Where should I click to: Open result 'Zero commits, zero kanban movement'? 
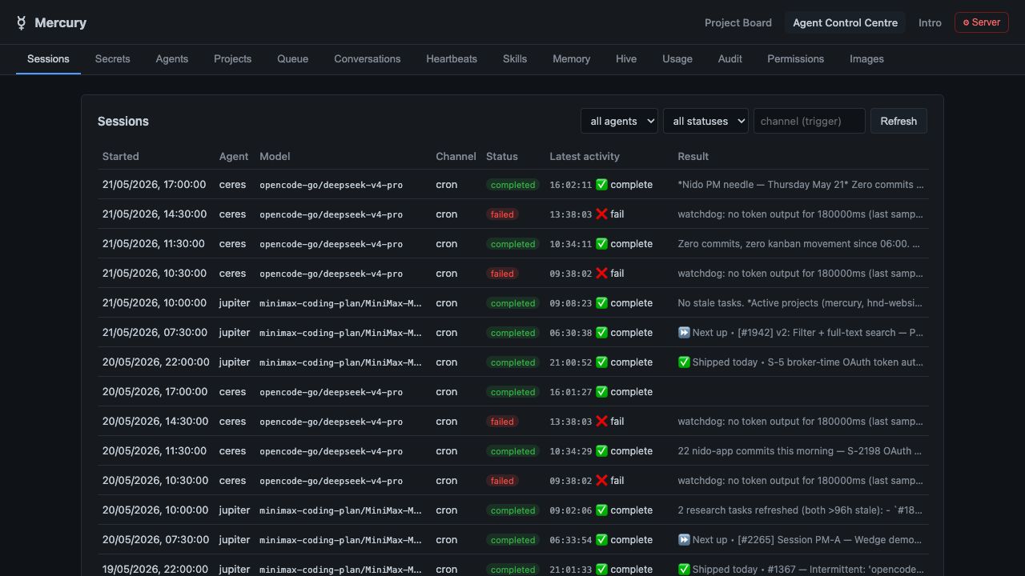pos(801,243)
